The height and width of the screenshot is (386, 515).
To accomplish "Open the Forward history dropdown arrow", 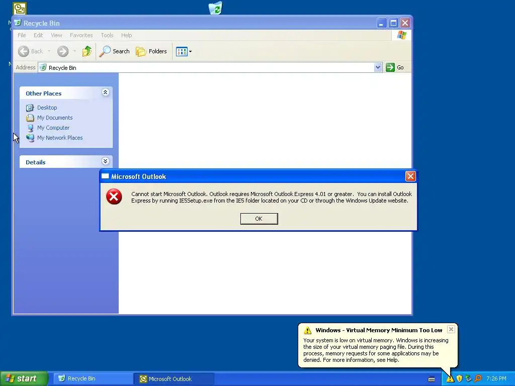I will (74, 51).
